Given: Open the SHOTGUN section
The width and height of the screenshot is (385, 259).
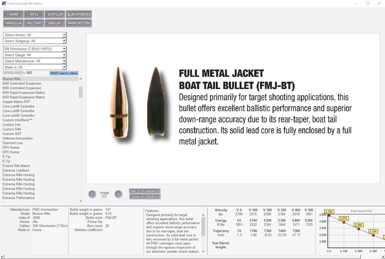Looking at the screenshot, I should point(55,14).
